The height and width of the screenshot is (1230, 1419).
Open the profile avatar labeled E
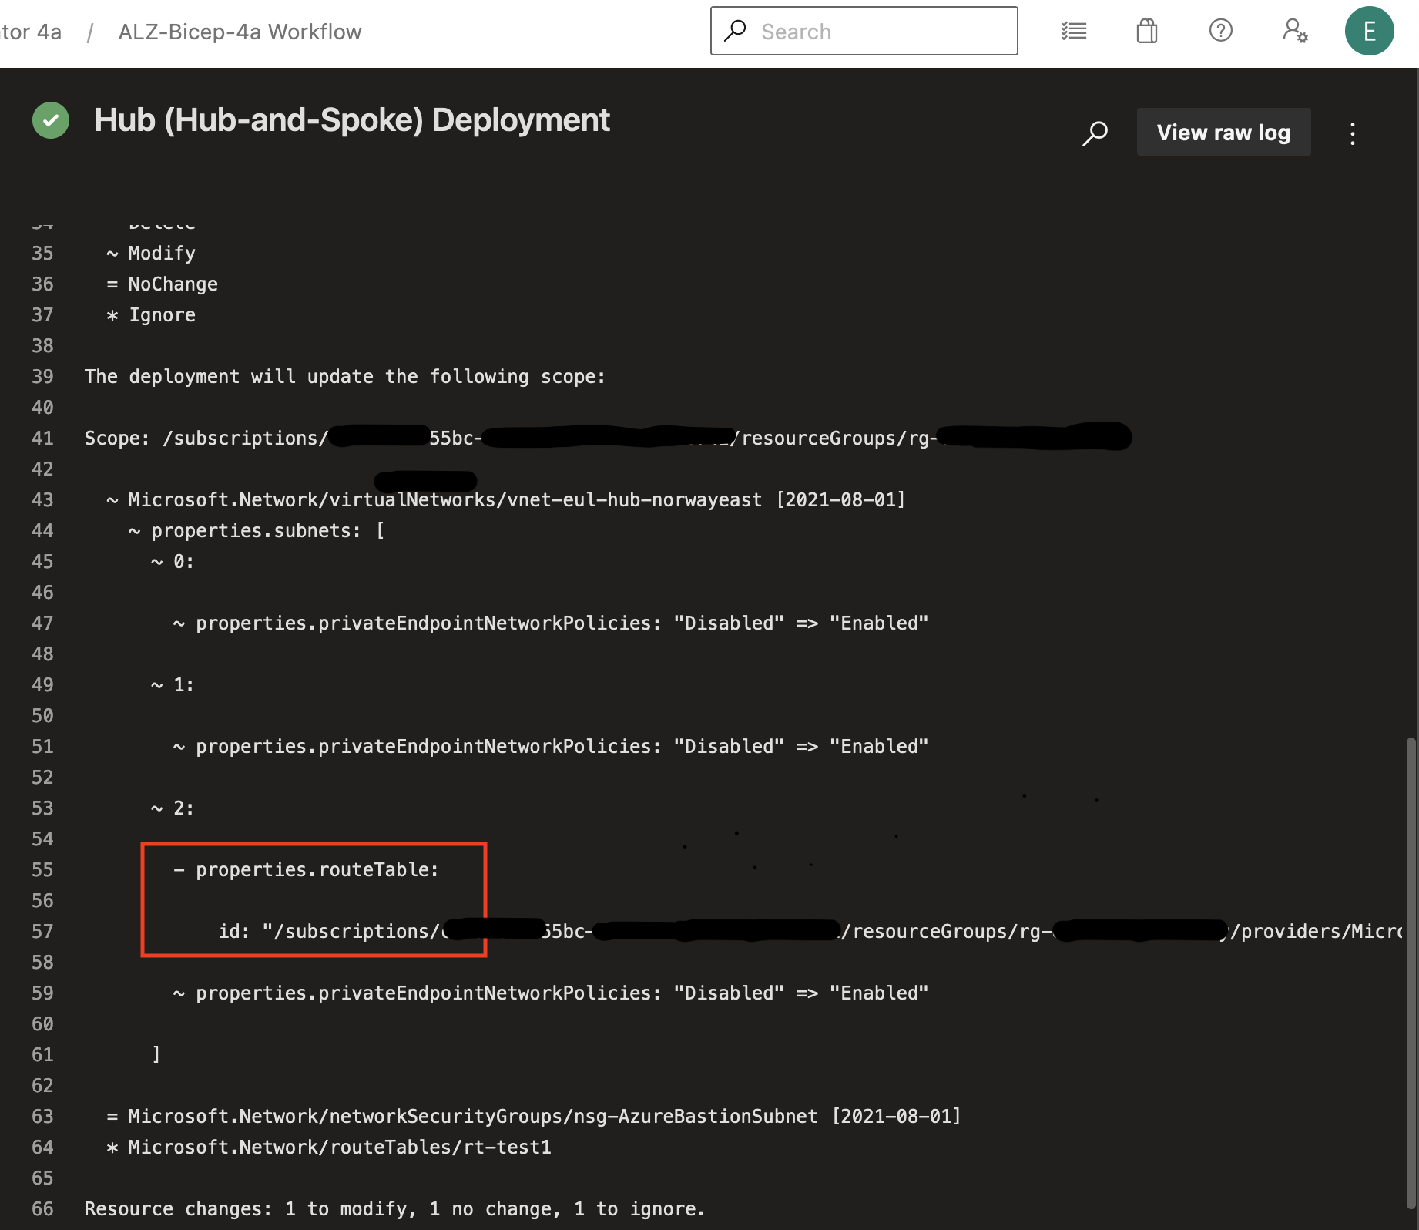coord(1370,31)
